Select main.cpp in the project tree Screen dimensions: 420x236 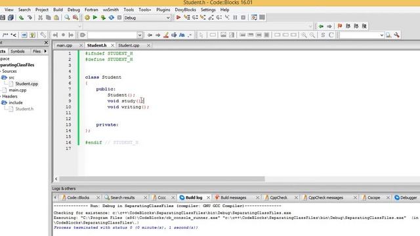(x=18, y=90)
